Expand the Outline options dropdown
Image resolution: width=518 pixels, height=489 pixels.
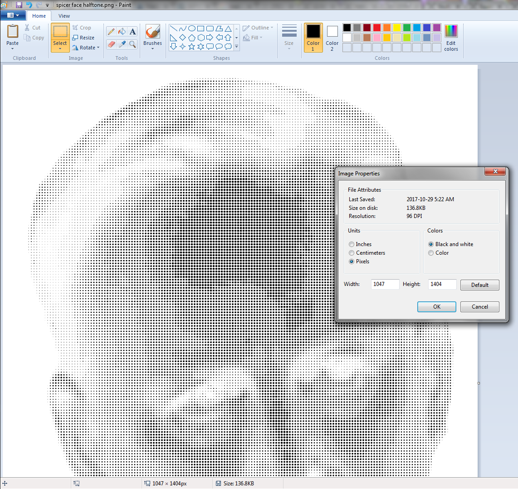click(271, 28)
